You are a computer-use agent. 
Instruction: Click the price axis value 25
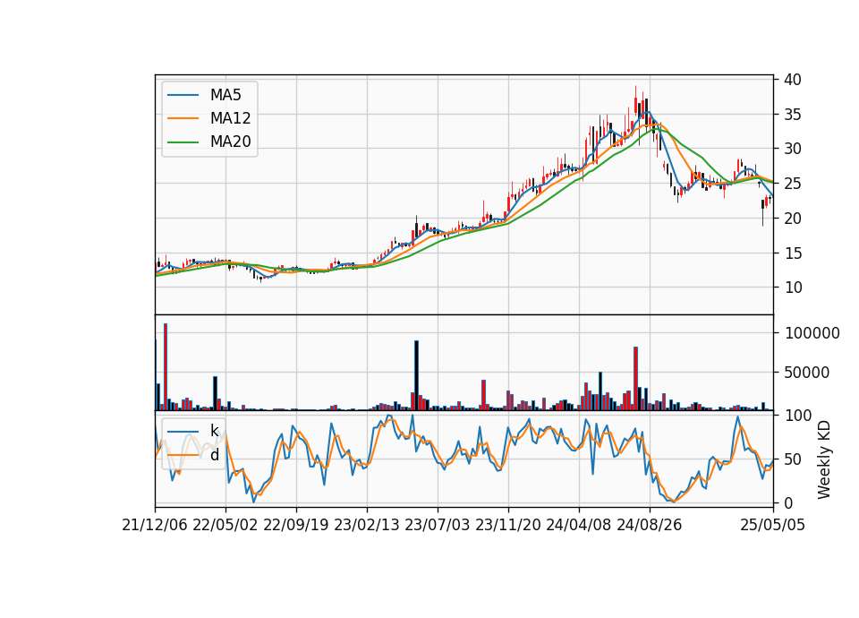pos(793,184)
